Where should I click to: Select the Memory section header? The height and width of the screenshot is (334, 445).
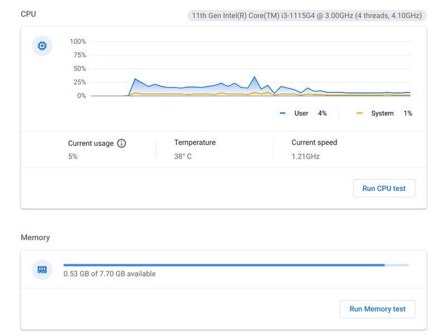[x=36, y=237]
